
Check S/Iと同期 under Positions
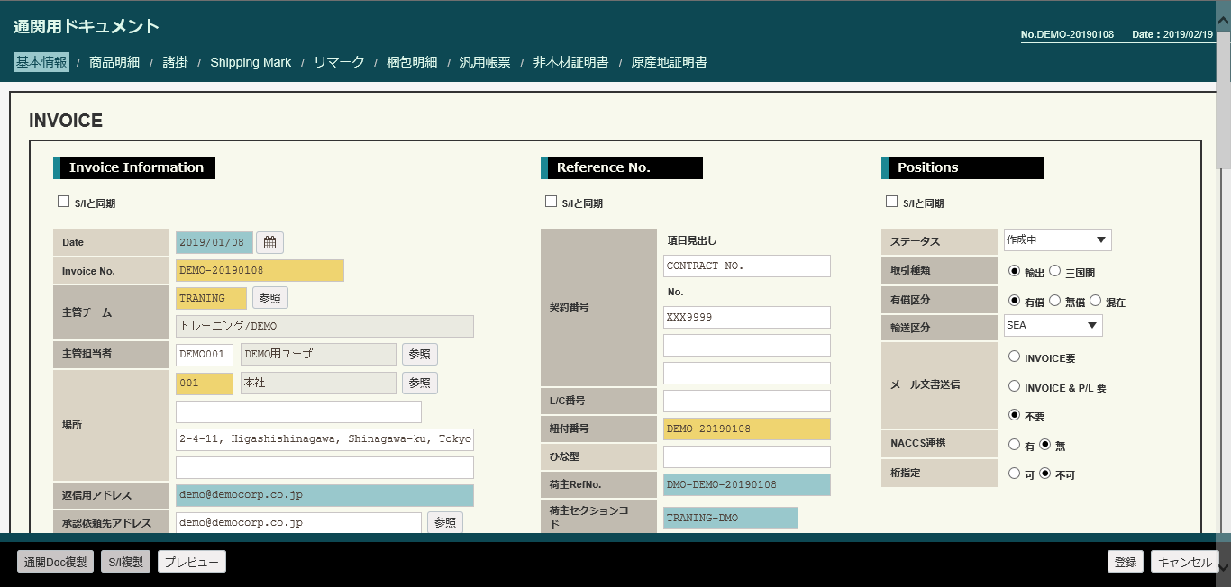(891, 202)
